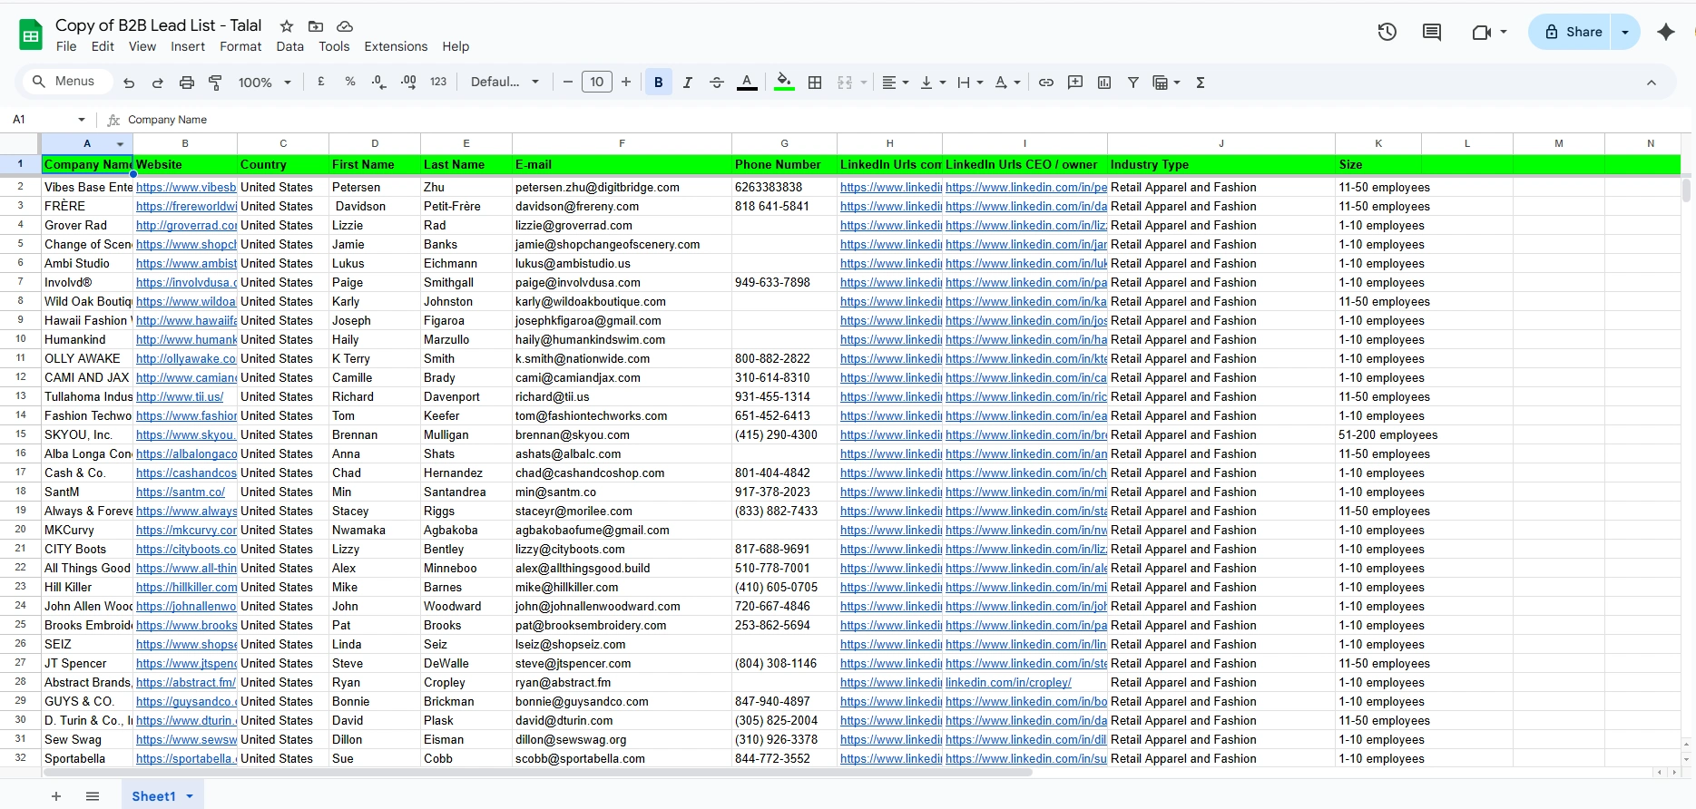Open the Share options dropdown arrow
Image resolution: width=1696 pixels, height=809 pixels.
[x=1625, y=32]
